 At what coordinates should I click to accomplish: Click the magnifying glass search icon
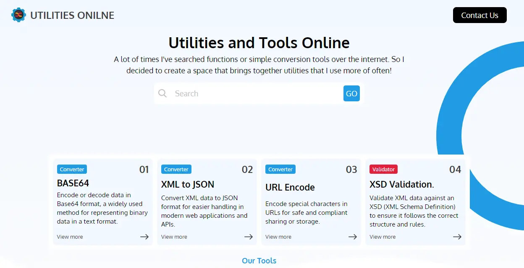point(162,93)
